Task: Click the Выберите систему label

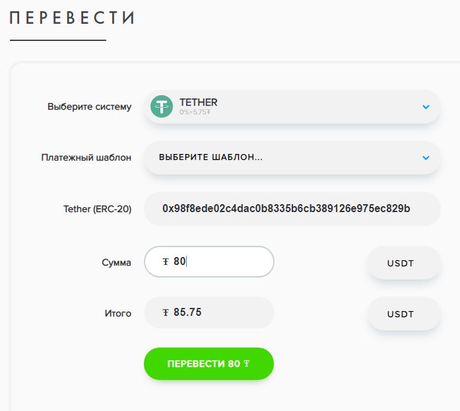Action: click(x=89, y=106)
